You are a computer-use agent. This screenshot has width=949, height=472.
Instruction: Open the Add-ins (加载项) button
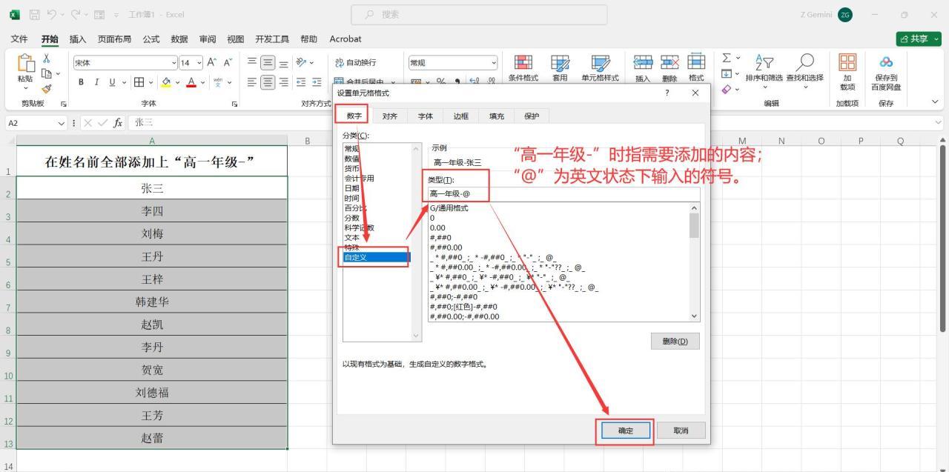847,72
